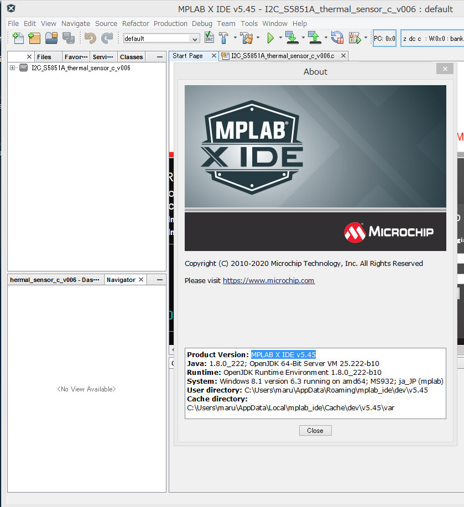Viewport: 464px width, 507px height.
Task: Clean and build with hammer-and-broom icon
Action: 247,38
